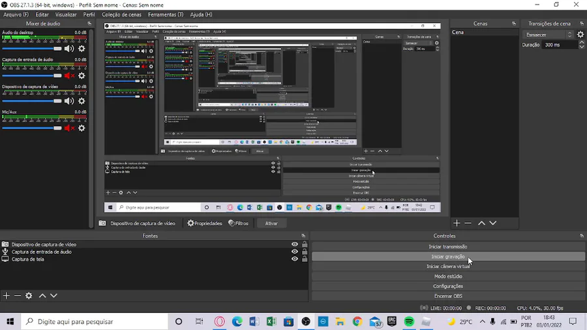This screenshot has height=330, width=587.
Task: Adjust Dispositivo de captura de vídeo volume slider
Action: point(32,101)
